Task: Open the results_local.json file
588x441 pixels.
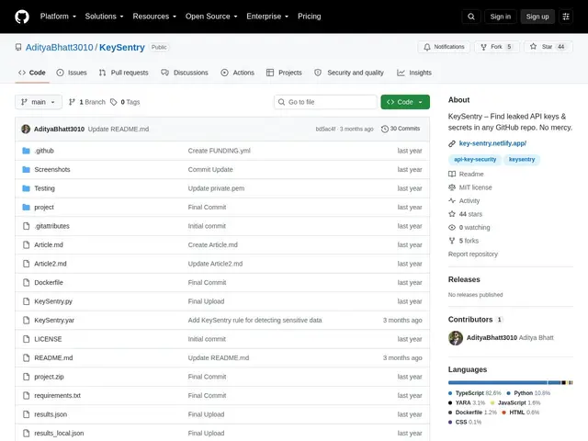Action: (x=59, y=433)
